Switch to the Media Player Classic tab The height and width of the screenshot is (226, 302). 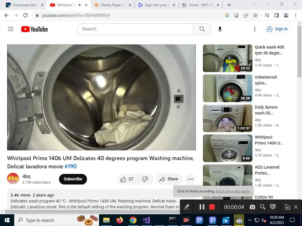(113, 5)
